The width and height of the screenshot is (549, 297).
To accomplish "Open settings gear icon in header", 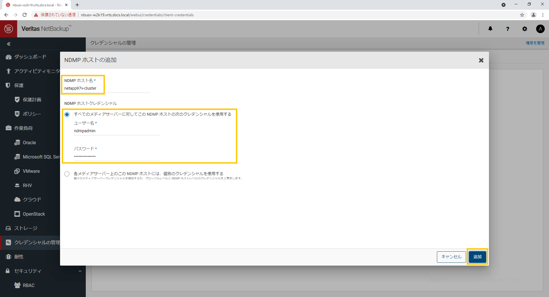I will 525,29.
